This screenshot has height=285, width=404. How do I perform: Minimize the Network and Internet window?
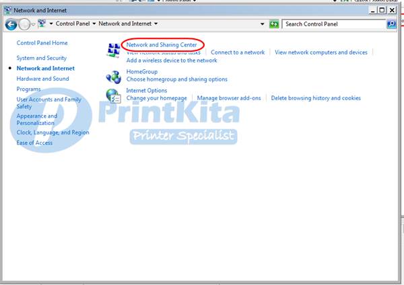[x=372, y=10]
